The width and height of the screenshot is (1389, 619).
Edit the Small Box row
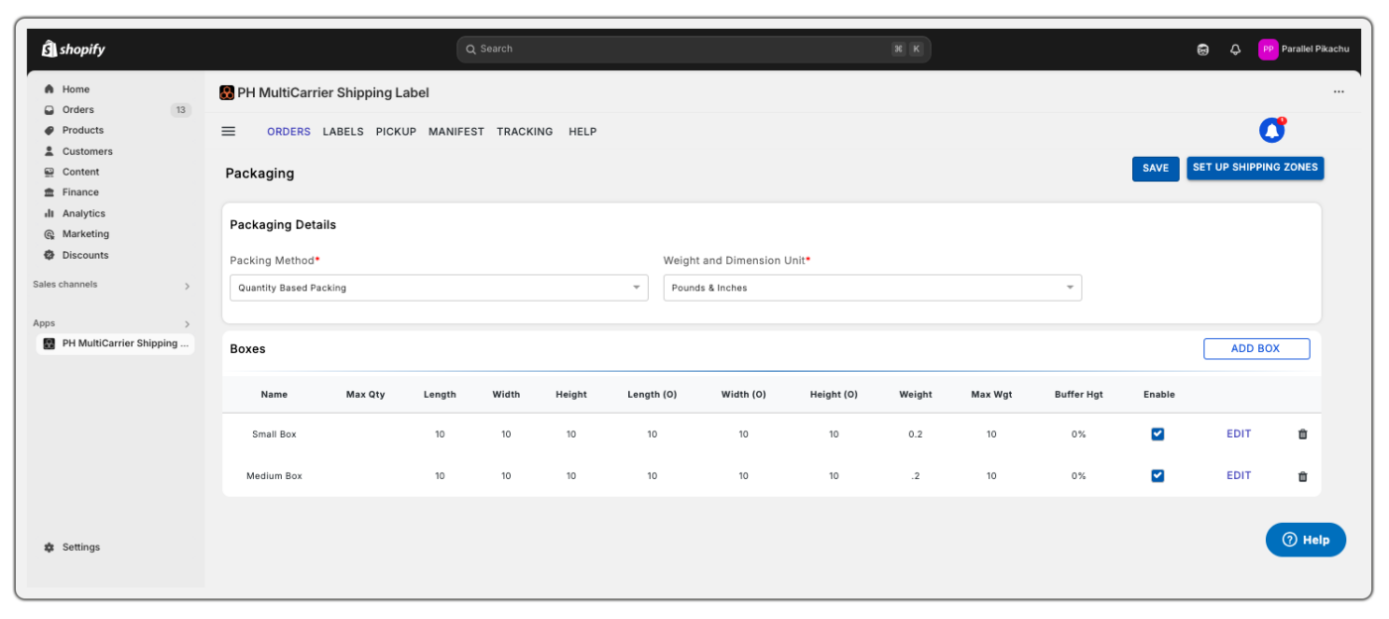[x=1239, y=433]
